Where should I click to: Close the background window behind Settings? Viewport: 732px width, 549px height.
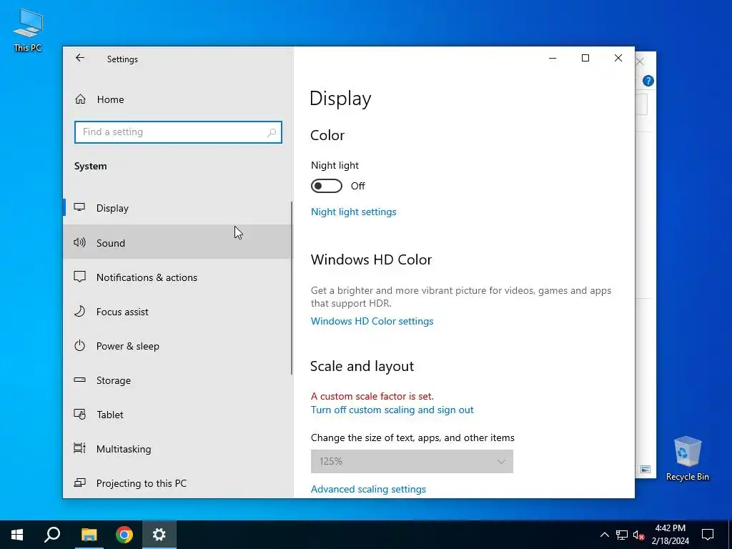pyautogui.click(x=640, y=61)
